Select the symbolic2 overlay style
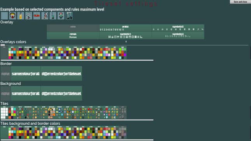This screenshot has height=141, width=251. 178,28
